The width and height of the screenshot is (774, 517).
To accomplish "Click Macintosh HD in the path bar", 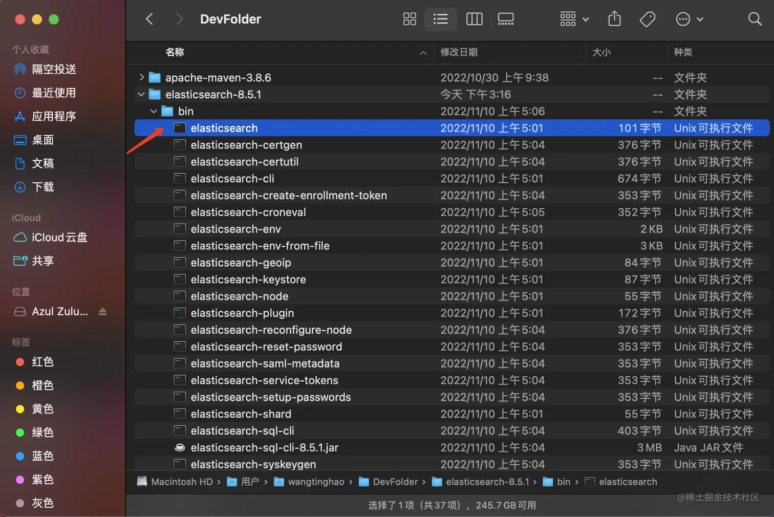I will pyautogui.click(x=175, y=482).
